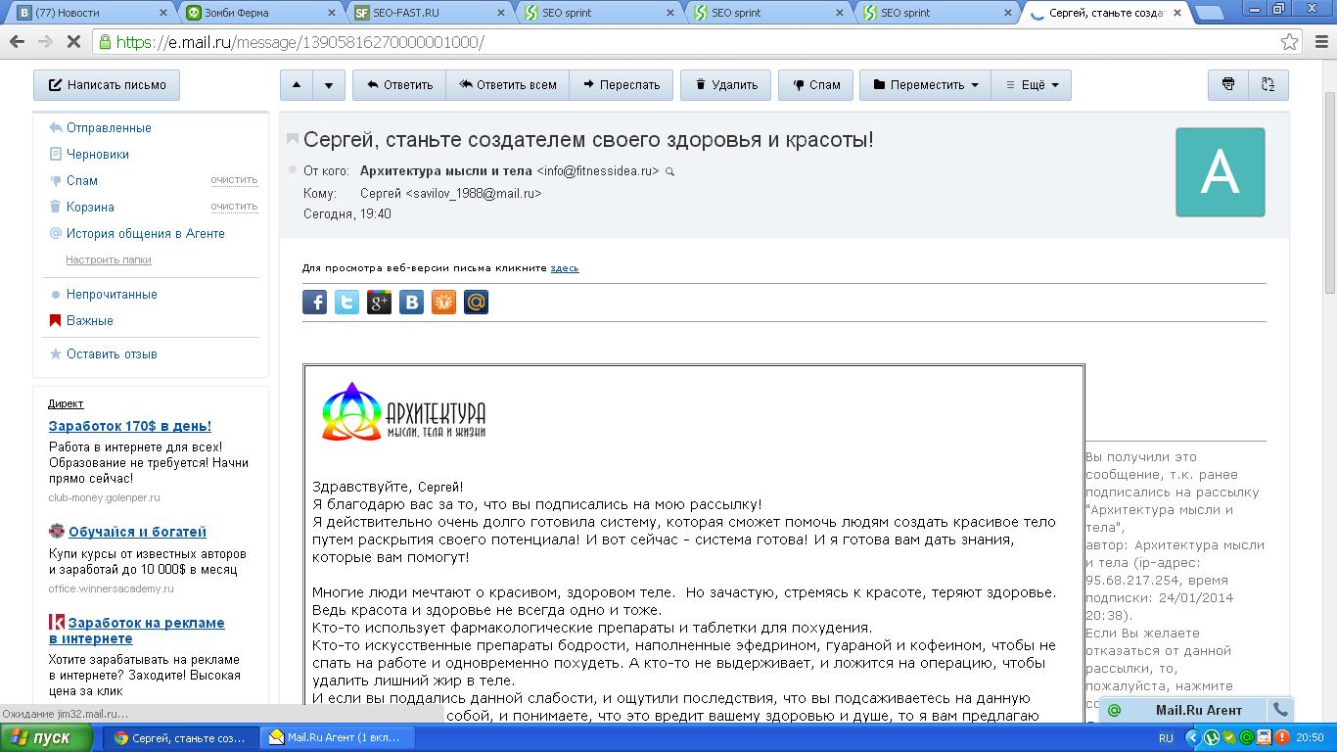The height and width of the screenshot is (752, 1337).
Task: Click the browser back arrow
Action: pyautogui.click(x=17, y=42)
